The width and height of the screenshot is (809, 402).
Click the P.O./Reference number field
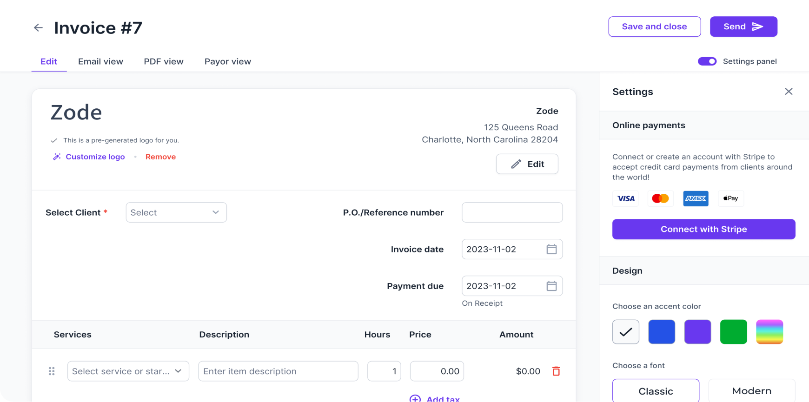coord(512,212)
